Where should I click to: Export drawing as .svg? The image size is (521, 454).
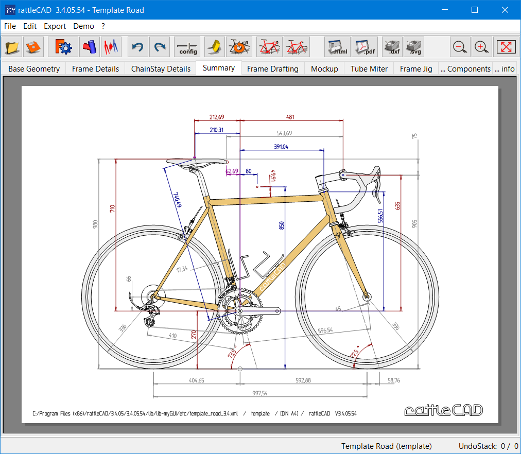pos(414,47)
